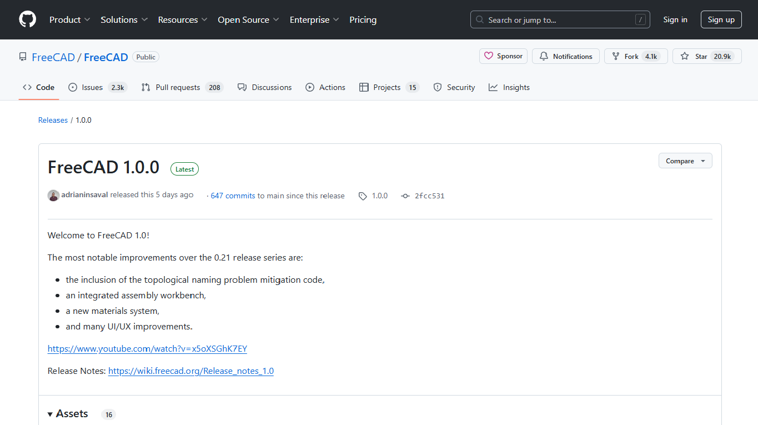Click the 1.0.0 tag link
758x425 pixels.
click(380, 196)
